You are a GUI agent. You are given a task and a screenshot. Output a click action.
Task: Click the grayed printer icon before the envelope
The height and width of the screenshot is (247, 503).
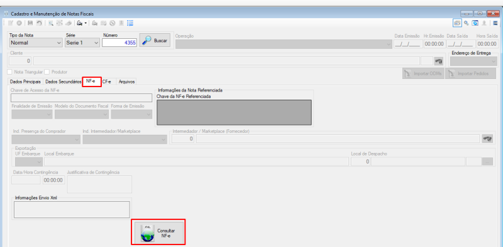click(x=95, y=23)
